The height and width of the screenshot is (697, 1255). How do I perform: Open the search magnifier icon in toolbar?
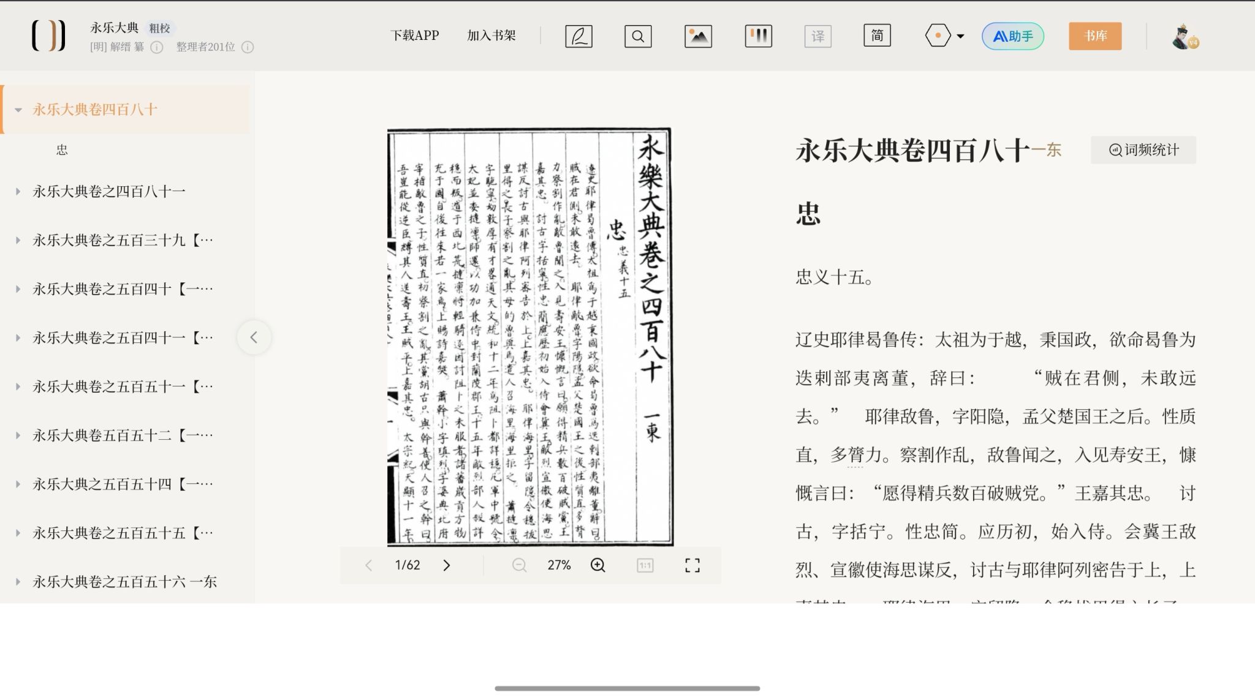coord(637,36)
